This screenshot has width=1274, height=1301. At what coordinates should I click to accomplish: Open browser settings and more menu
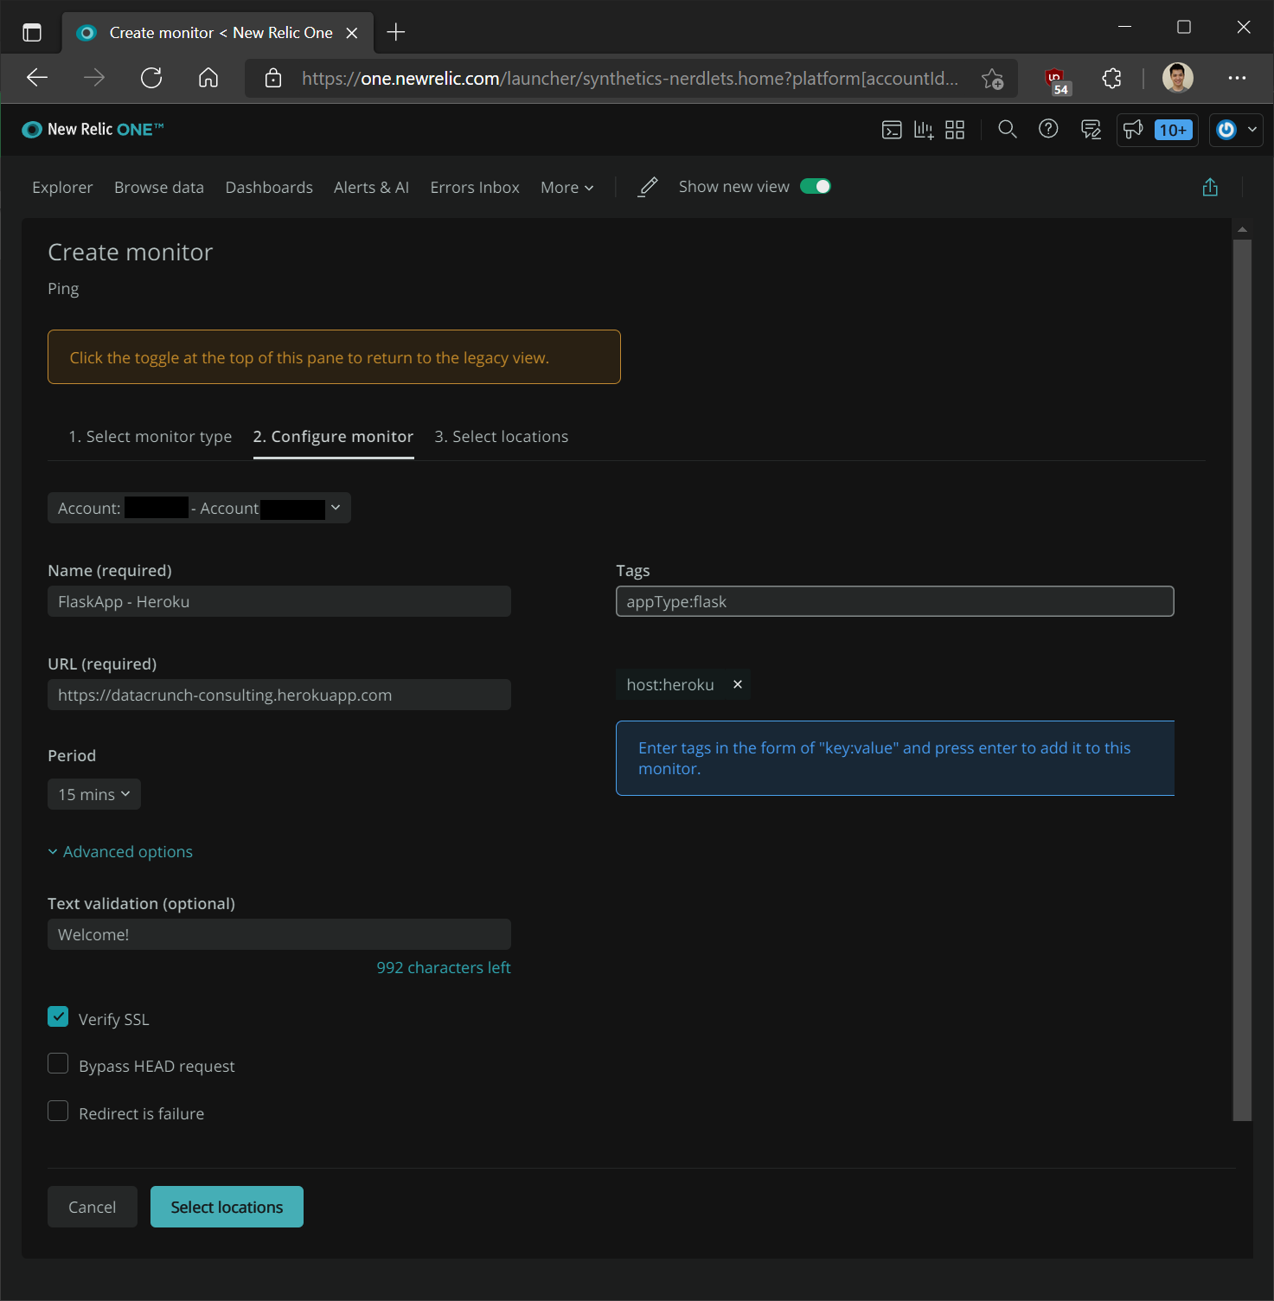click(x=1237, y=78)
